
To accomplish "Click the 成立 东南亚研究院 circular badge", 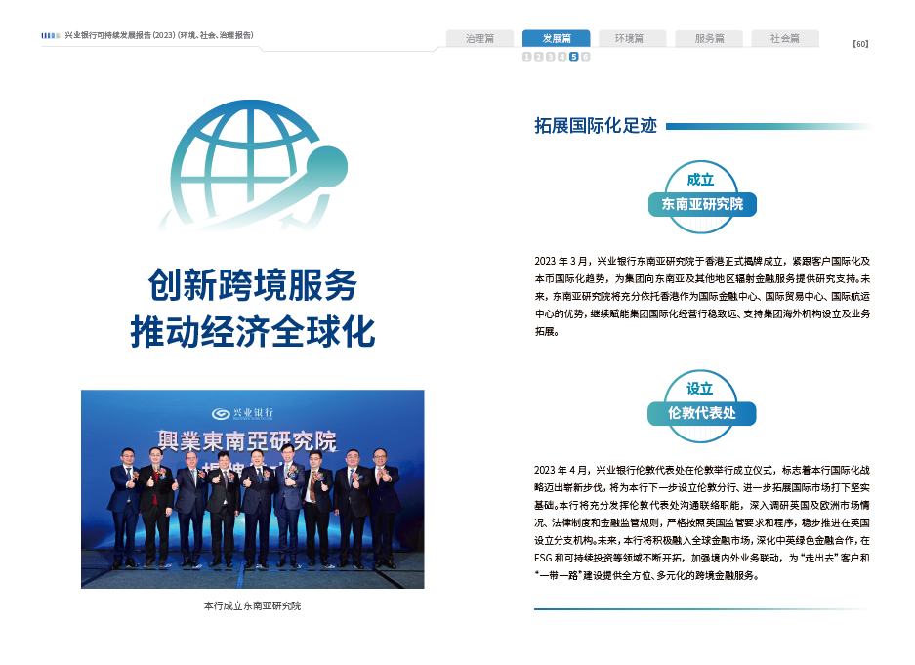I will (701, 197).
